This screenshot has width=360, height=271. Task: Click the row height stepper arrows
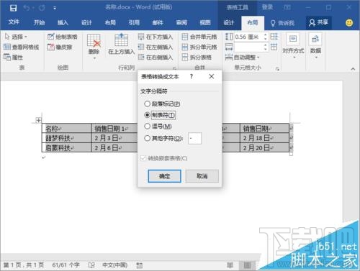tap(265, 37)
